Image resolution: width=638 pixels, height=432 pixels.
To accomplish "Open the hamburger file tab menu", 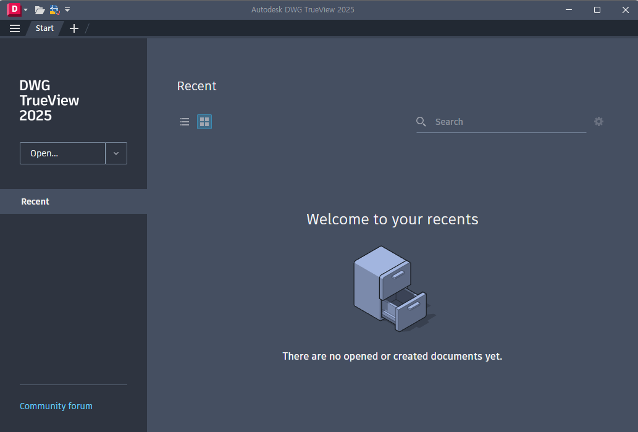I will pyautogui.click(x=15, y=28).
